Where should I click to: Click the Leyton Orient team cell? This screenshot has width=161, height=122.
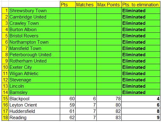click(34, 105)
